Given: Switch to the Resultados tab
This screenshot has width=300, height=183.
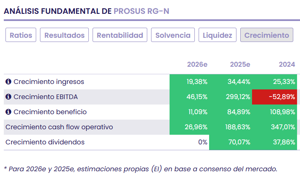Looking at the screenshot, I should [x=65, y=35].
